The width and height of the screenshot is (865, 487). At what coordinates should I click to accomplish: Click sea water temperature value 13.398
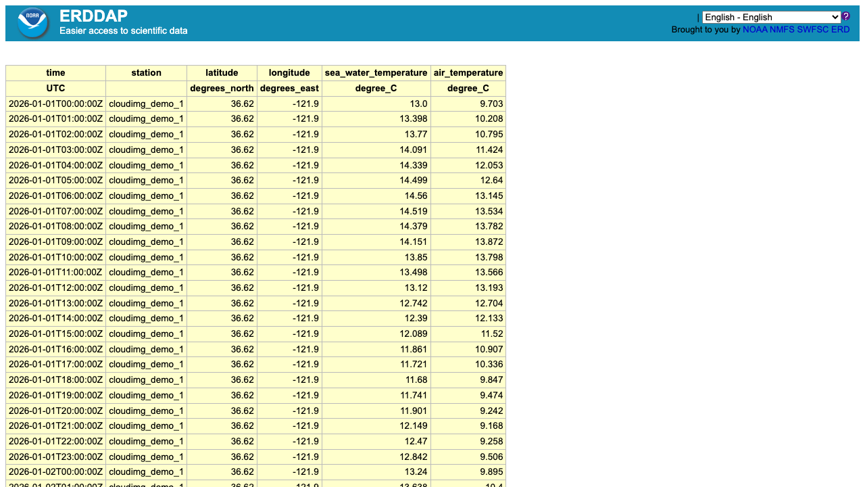376,119
